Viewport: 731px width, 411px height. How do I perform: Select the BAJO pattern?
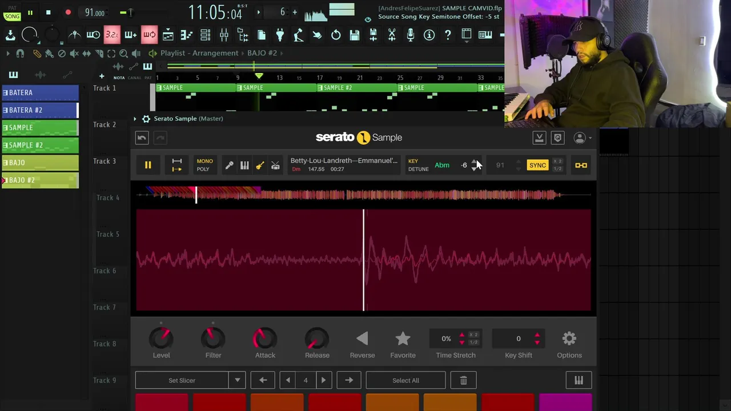click(40, 163)
